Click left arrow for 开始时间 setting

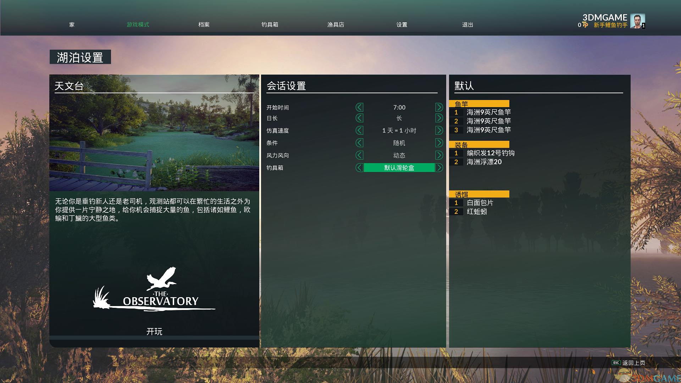(x=359, y=107)
